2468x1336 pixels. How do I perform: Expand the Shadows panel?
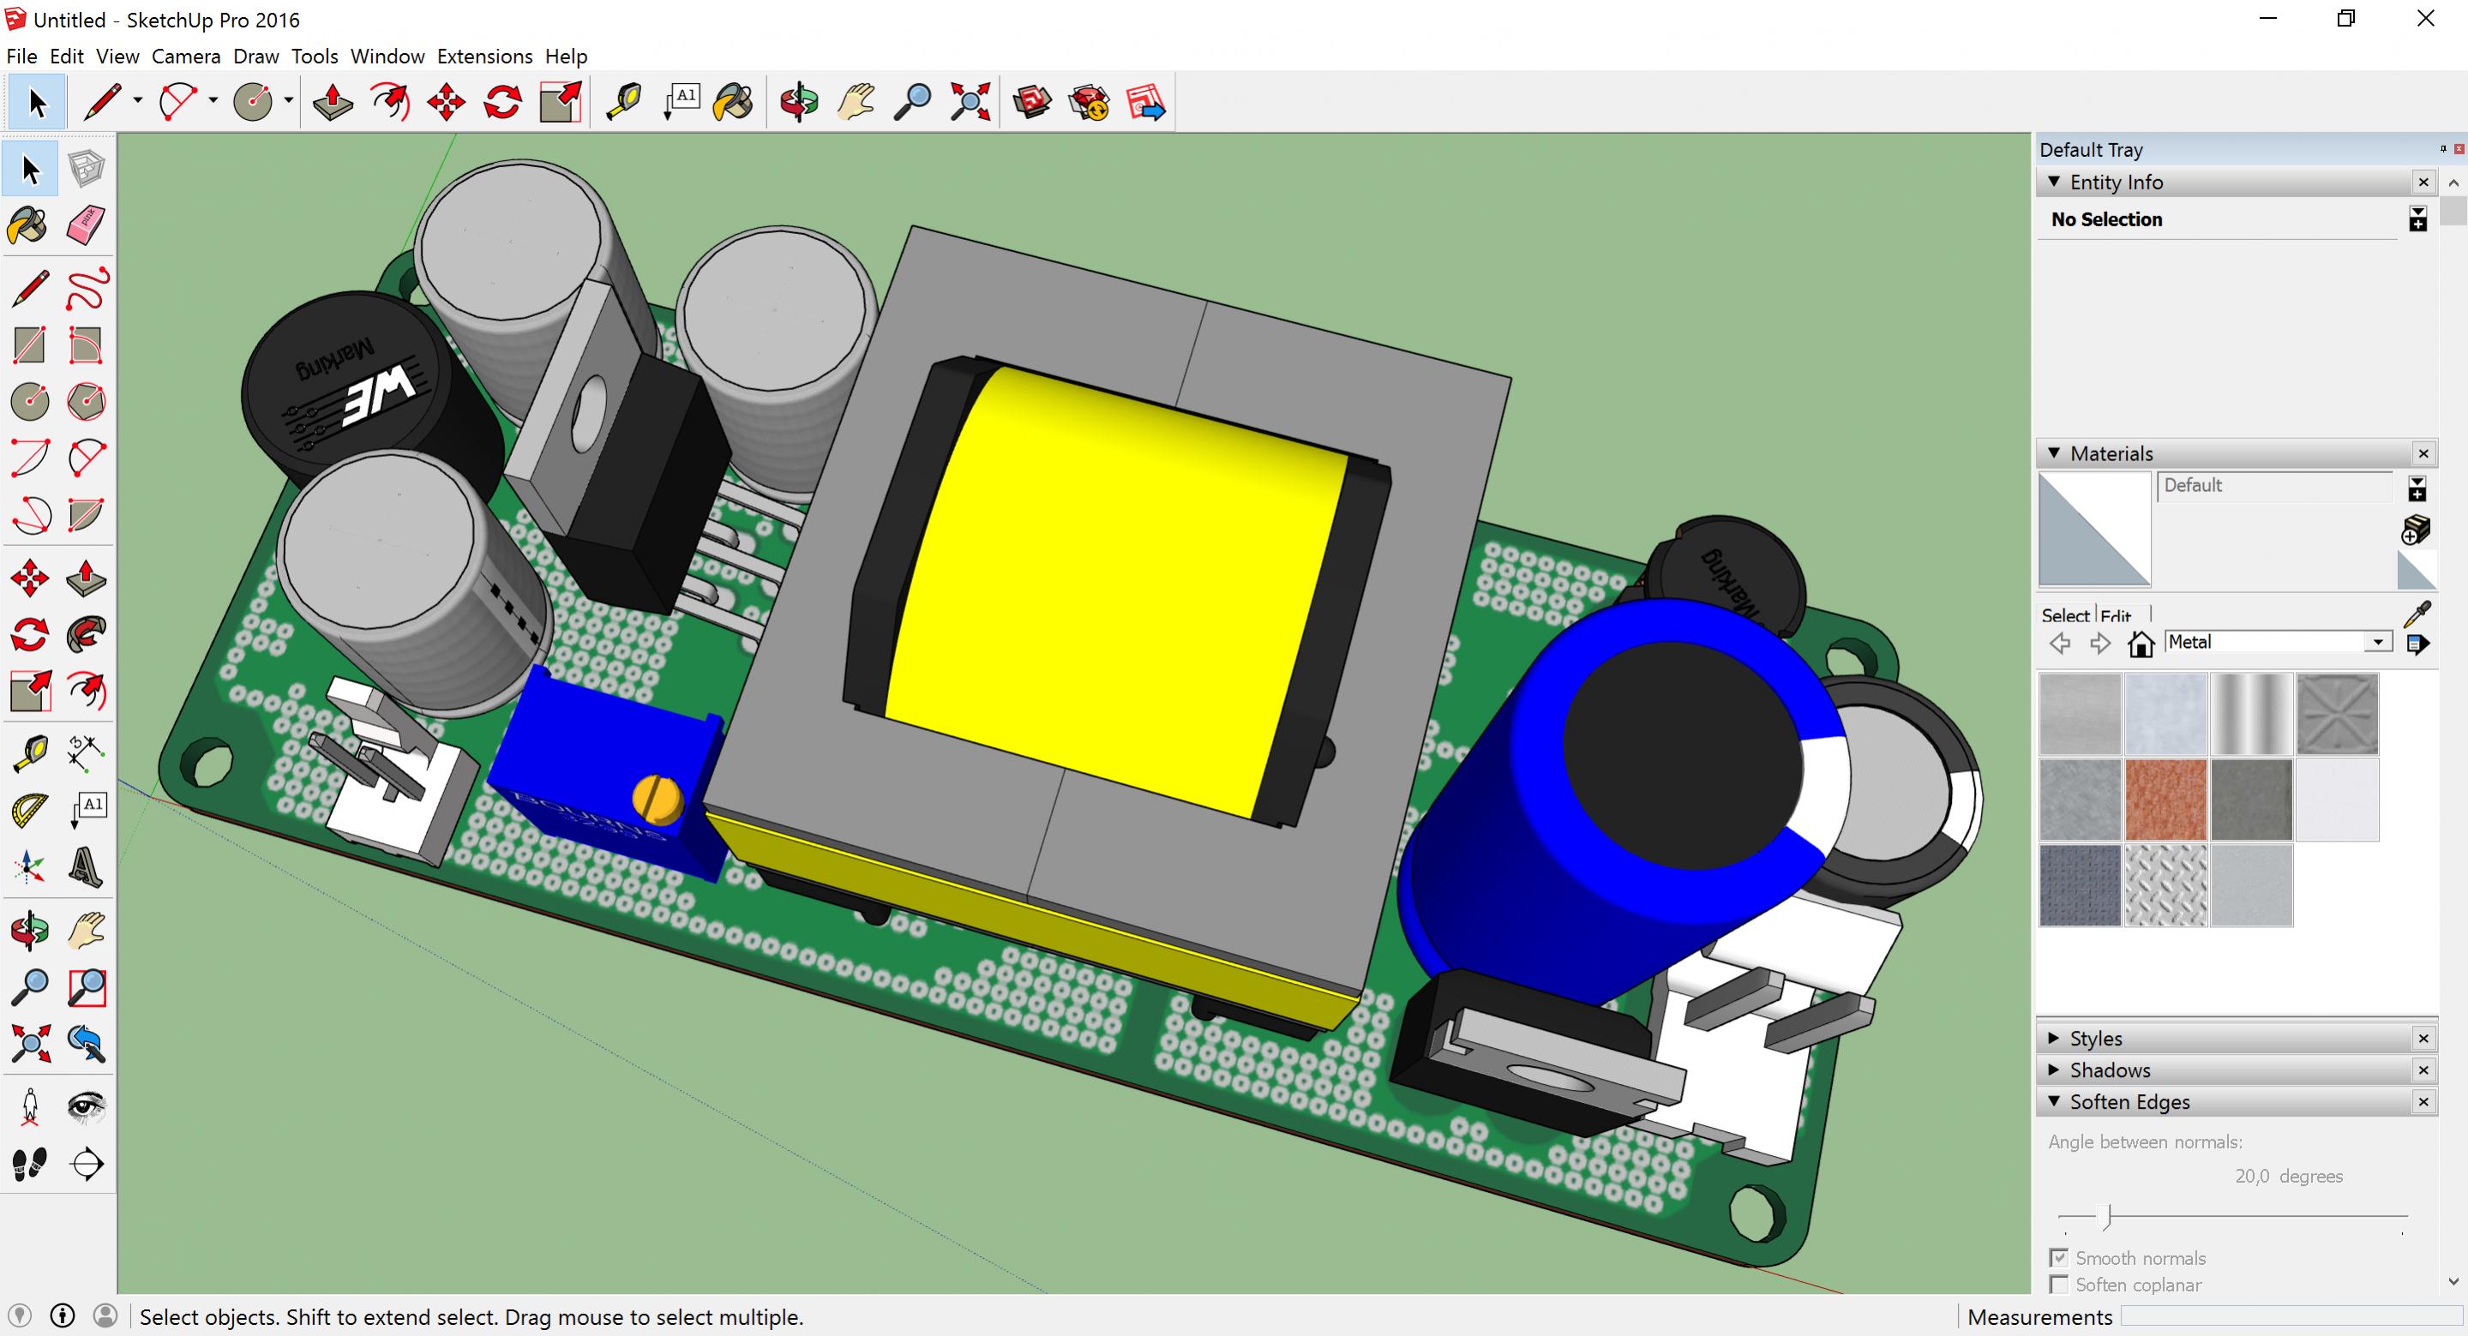coord(2054,1069)
